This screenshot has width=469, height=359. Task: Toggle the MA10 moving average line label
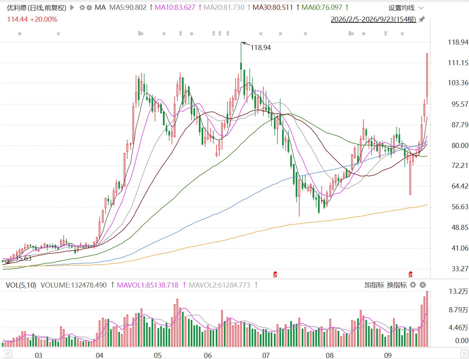(175, 8)
